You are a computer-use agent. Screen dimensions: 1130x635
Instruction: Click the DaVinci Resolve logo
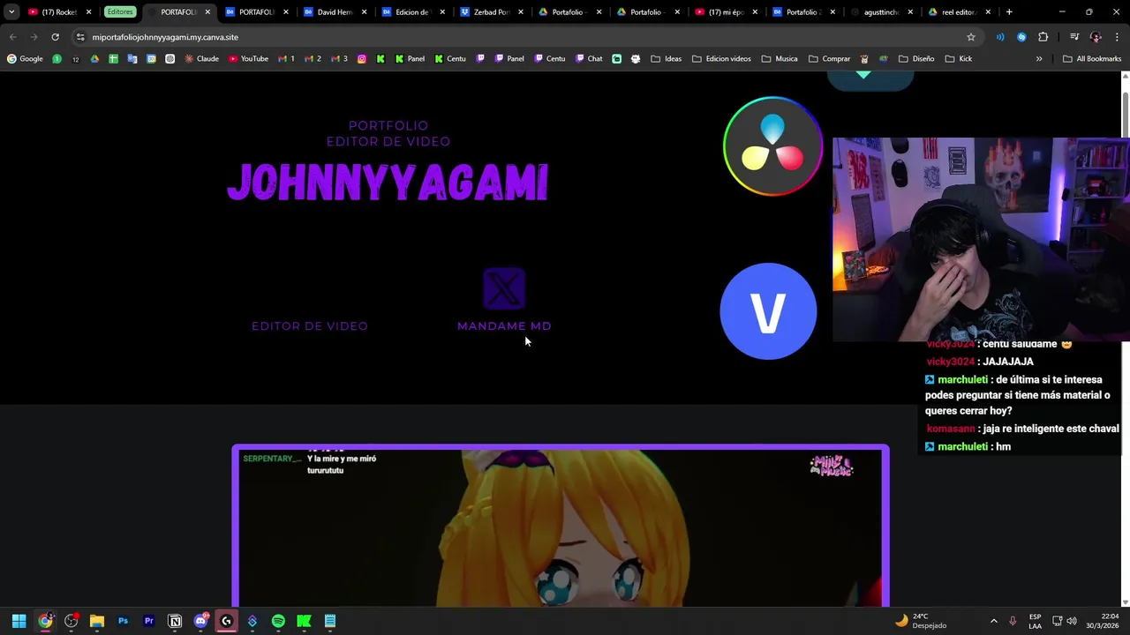pos(772,146)
